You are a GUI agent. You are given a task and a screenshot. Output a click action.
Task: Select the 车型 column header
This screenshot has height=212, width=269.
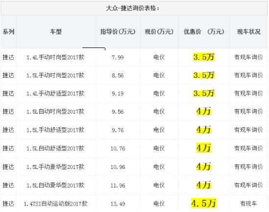[56, 31]
